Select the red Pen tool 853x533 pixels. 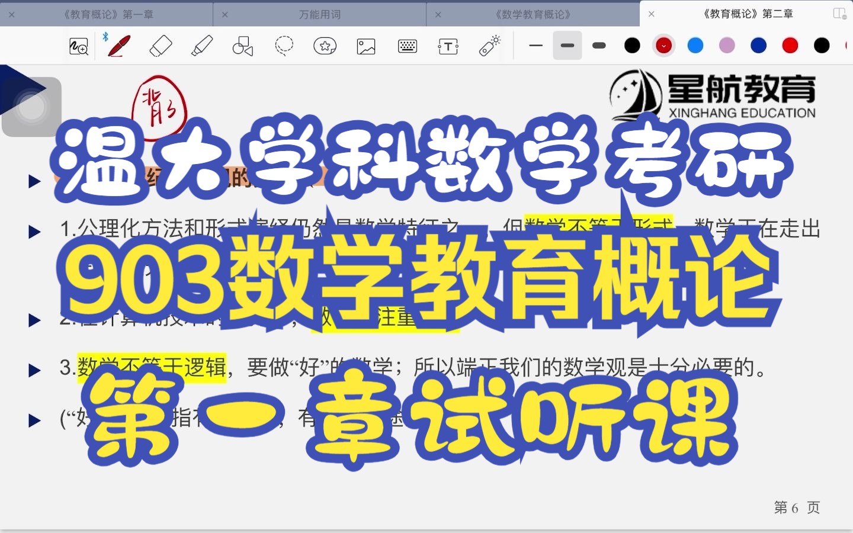[118, 46]
